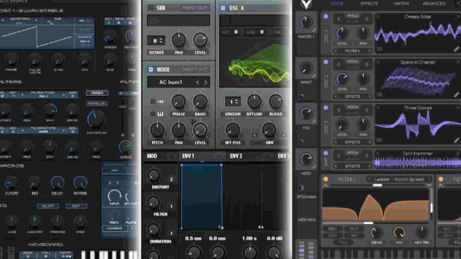This screenshot has width=461, height=259.
Task: Click the next arrow beside the AC hum1 noise sample
Action: [206, 82]
